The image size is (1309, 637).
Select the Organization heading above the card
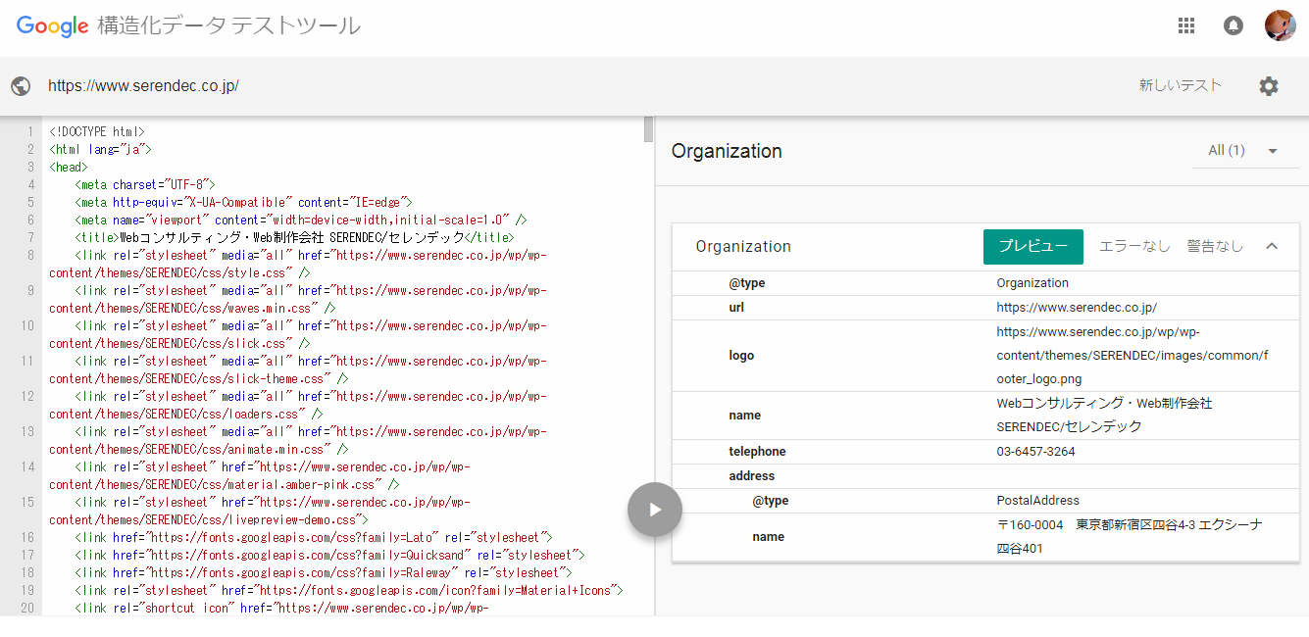pyautogui.click(x=727, y=151)
